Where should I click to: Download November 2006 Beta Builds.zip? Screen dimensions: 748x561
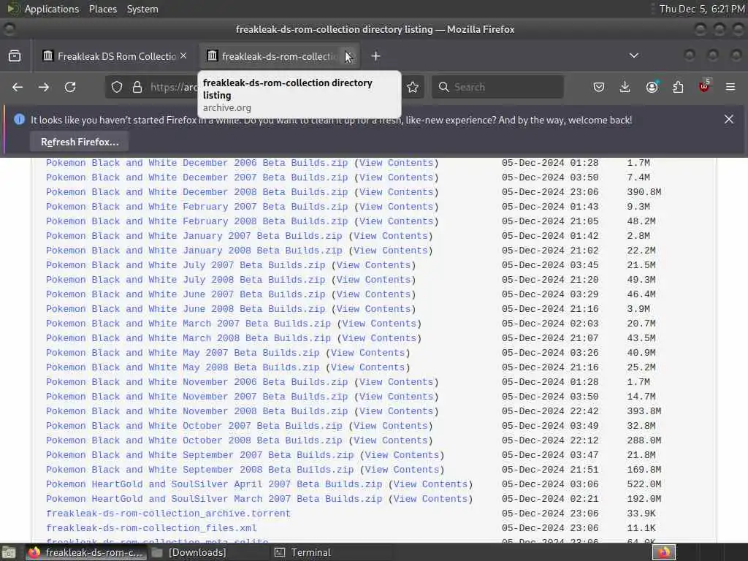point(196,381)
